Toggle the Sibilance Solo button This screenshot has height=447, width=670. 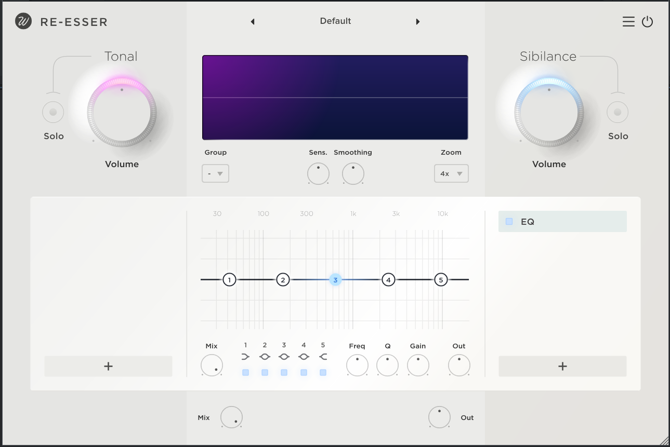click(x=618, y=112)
